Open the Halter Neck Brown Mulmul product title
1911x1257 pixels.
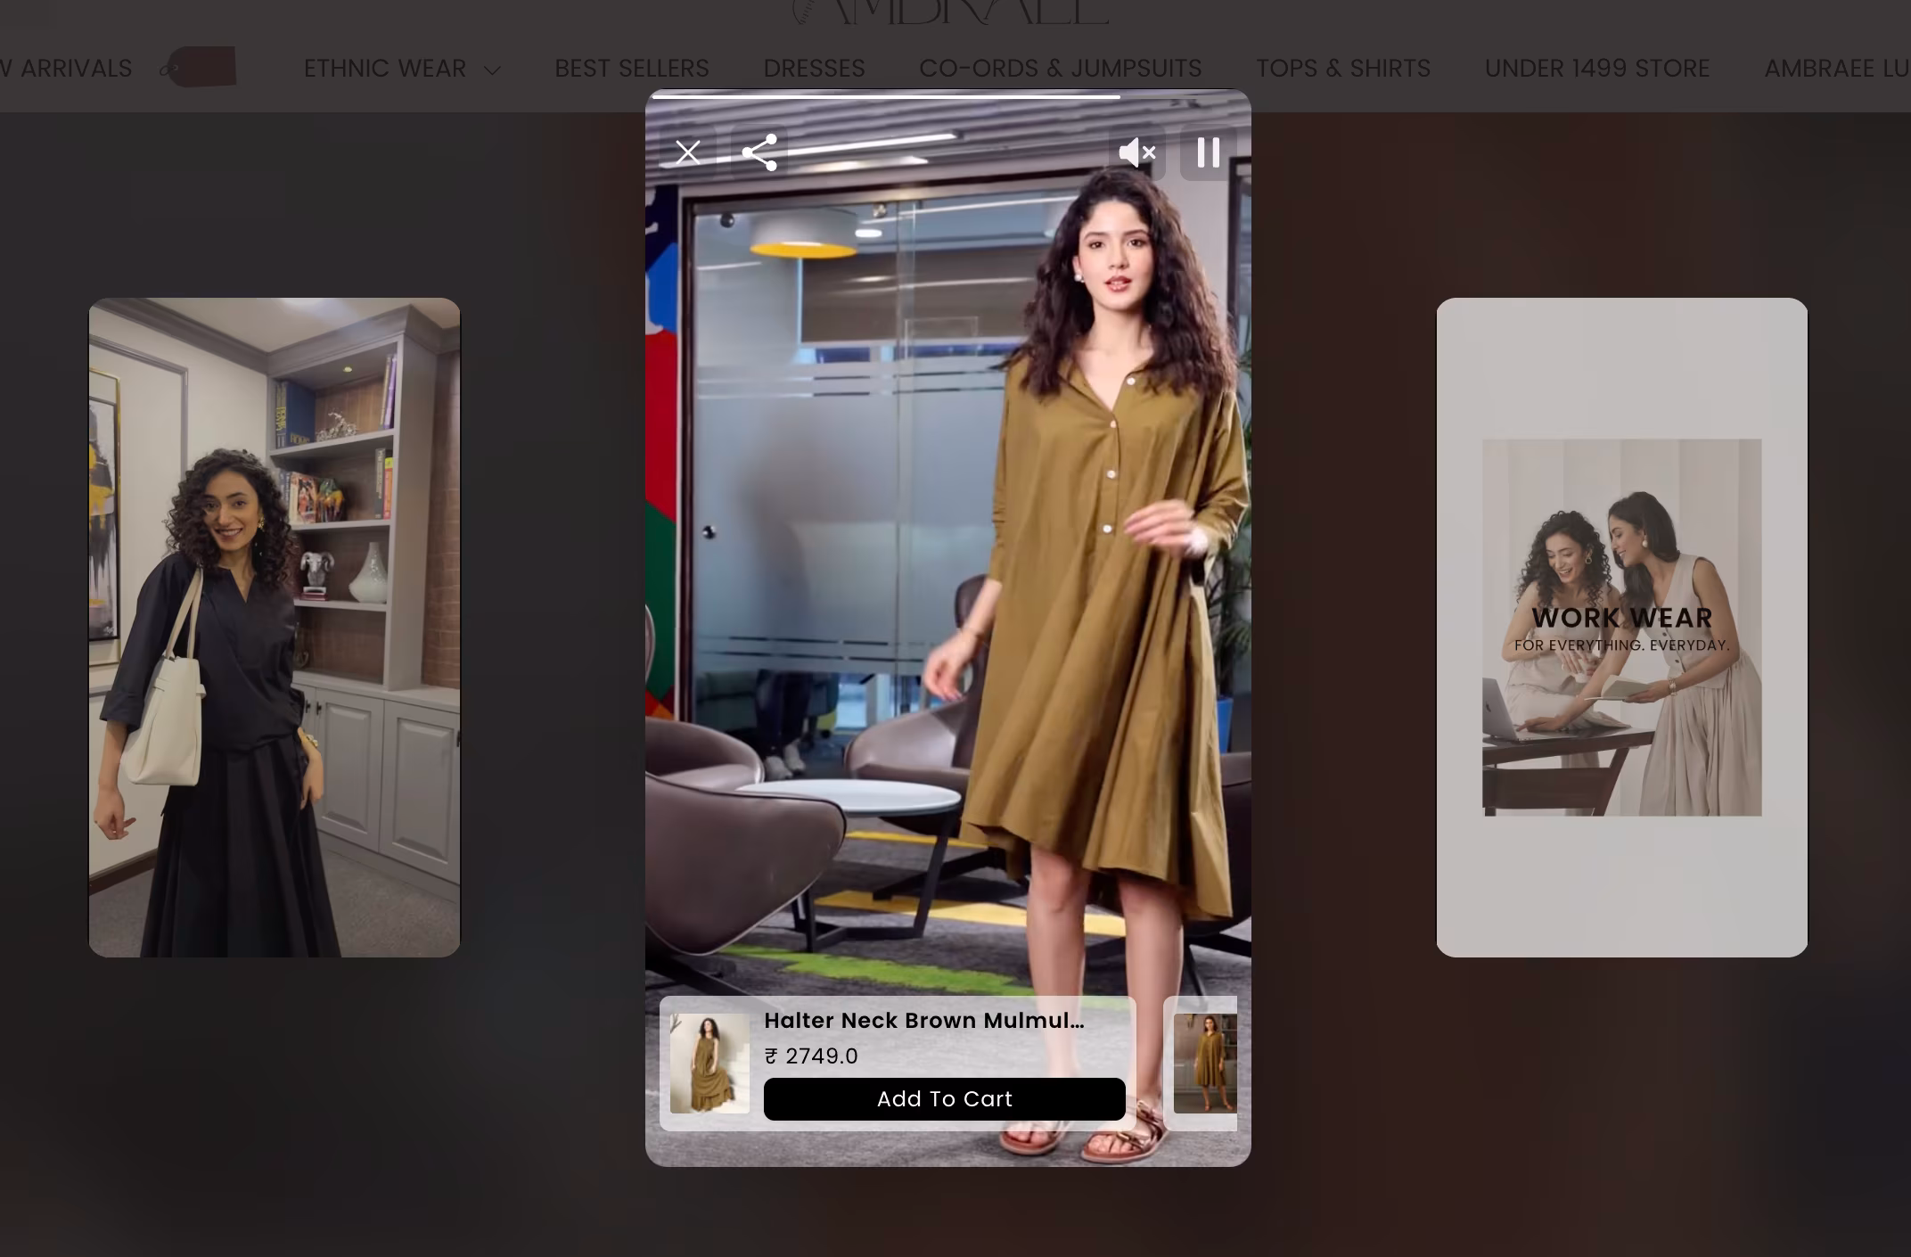coord(924,1020)
